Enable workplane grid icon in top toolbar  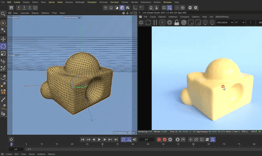point(164,8)
